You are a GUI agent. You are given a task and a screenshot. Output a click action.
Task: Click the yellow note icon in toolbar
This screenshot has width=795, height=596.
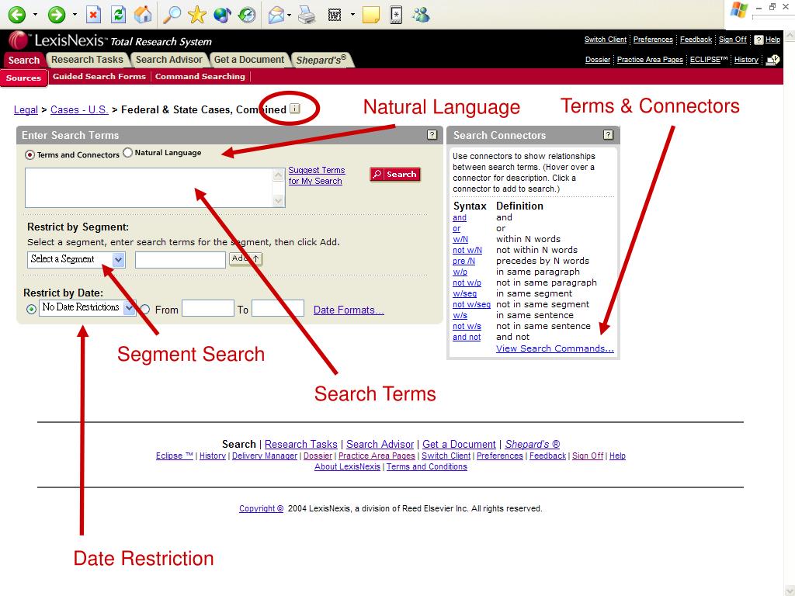[x=370, y=15]
